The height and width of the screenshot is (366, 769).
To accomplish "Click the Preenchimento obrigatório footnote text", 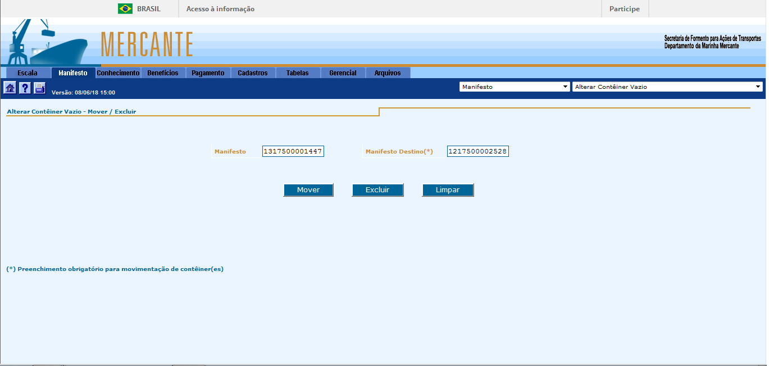I will tap(115, 269).
